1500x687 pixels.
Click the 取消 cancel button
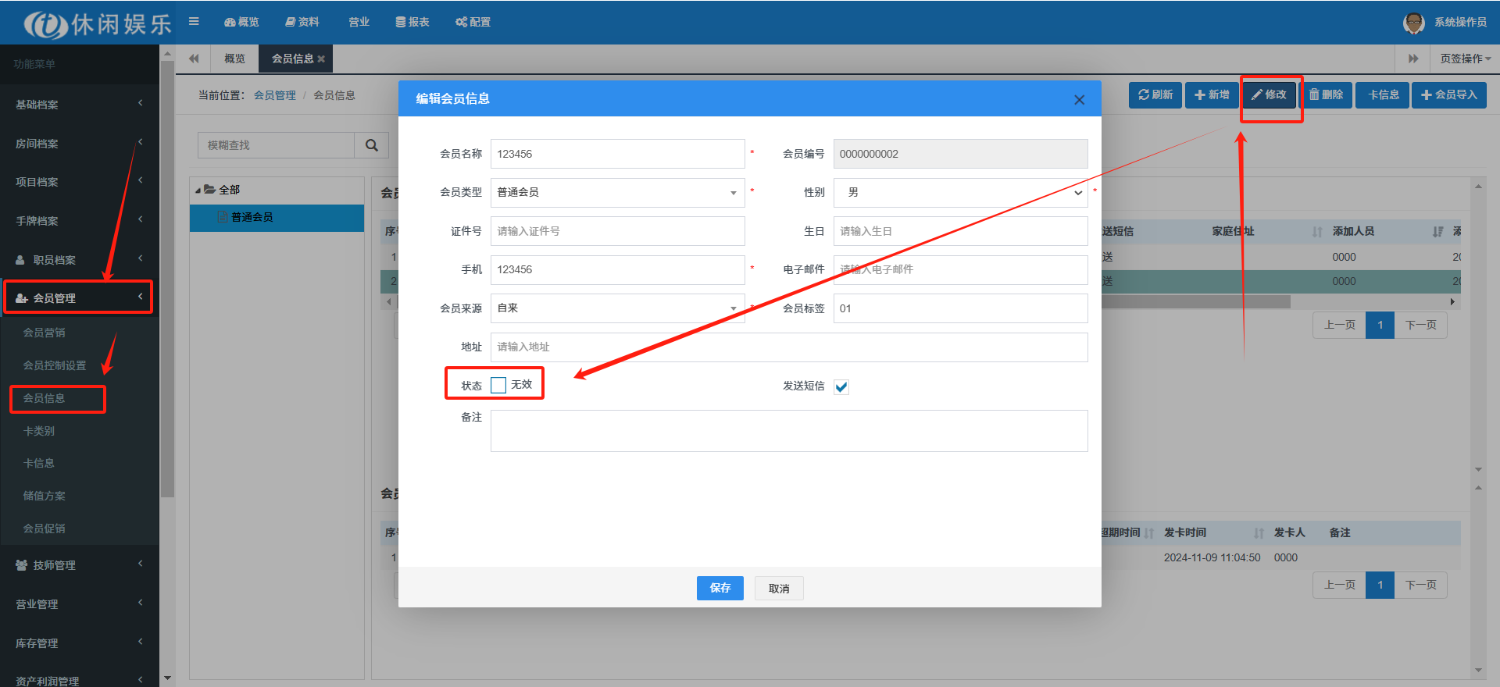point(779,589)
